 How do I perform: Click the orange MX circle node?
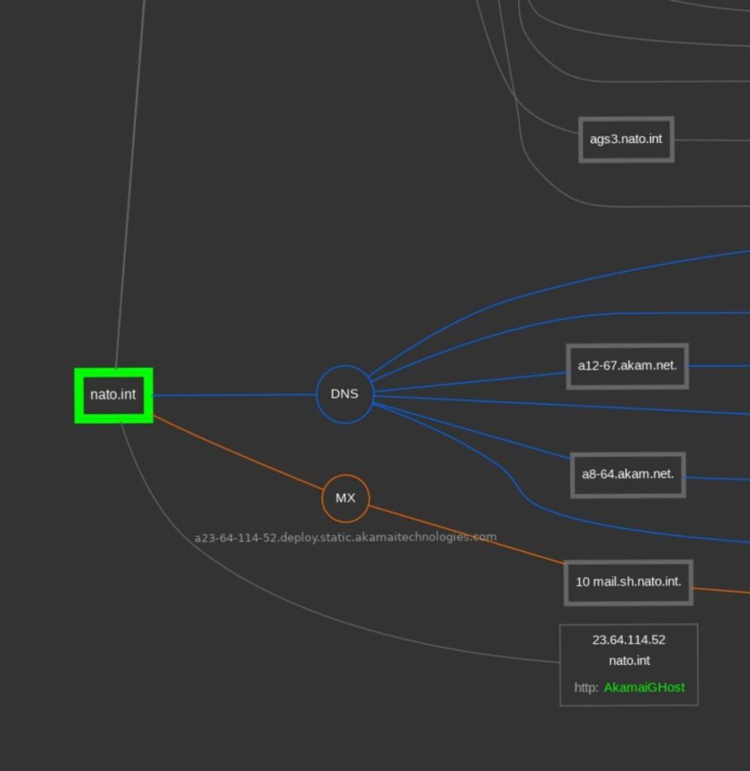point(346,498)
